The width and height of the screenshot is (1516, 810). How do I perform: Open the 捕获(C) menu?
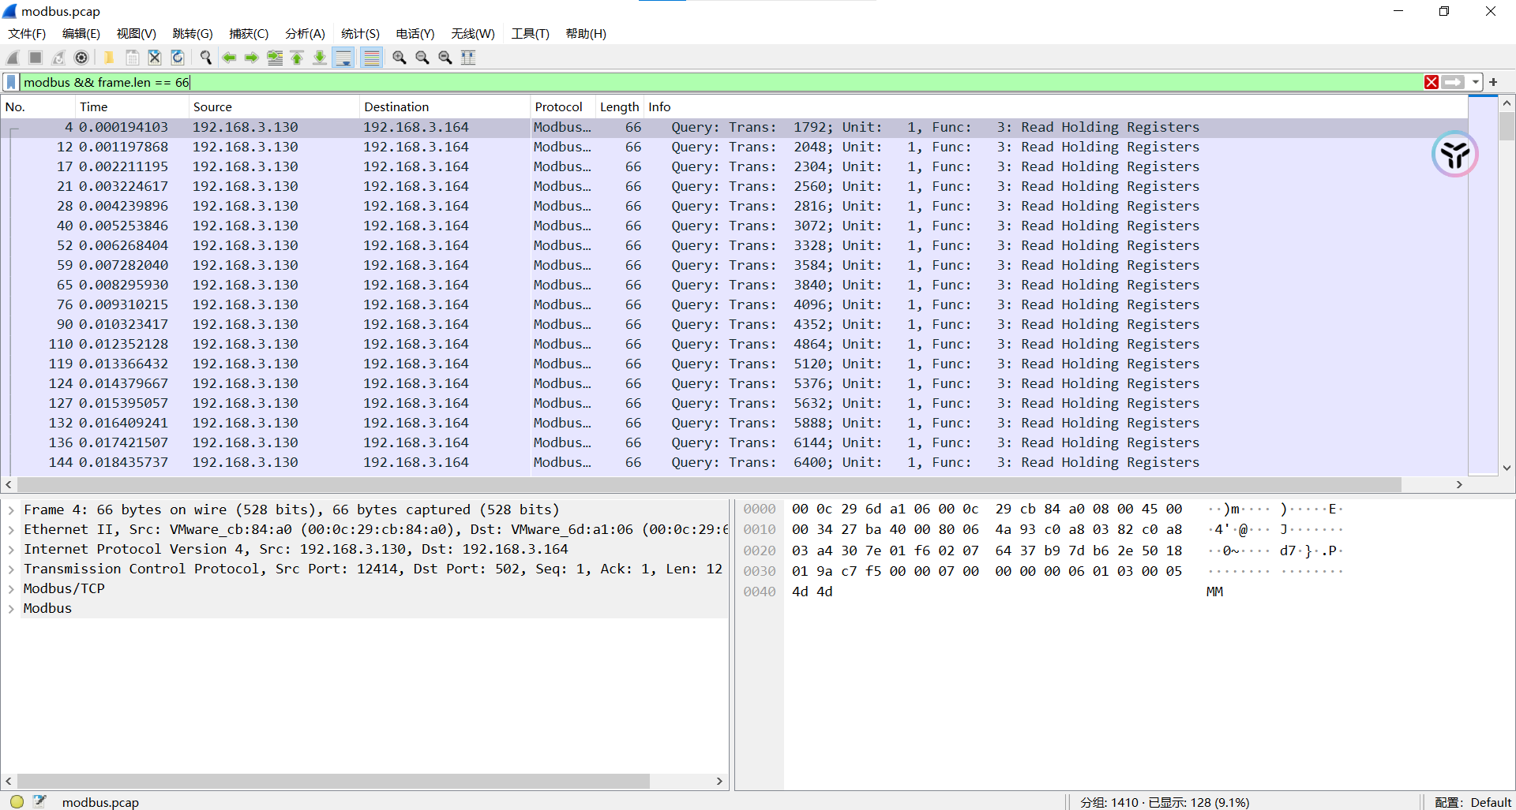pos(249,34)
